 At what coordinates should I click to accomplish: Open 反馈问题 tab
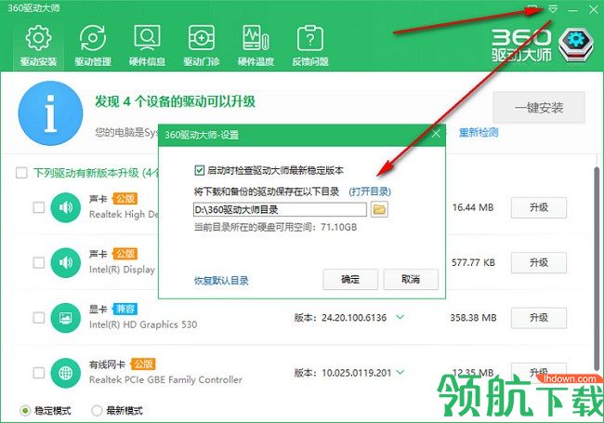(310, 46)
